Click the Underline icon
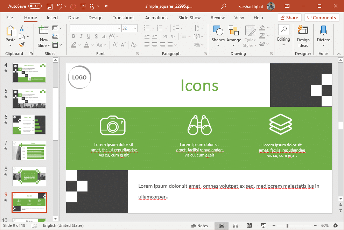The height and width of the screenshot is (230, 344). (x=89, y=36)
